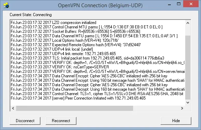Image resolution: width=201 pixels, height=130 pixels.
Task: Click the UDPv4 link remote log entry
Action: coord(63,54)
